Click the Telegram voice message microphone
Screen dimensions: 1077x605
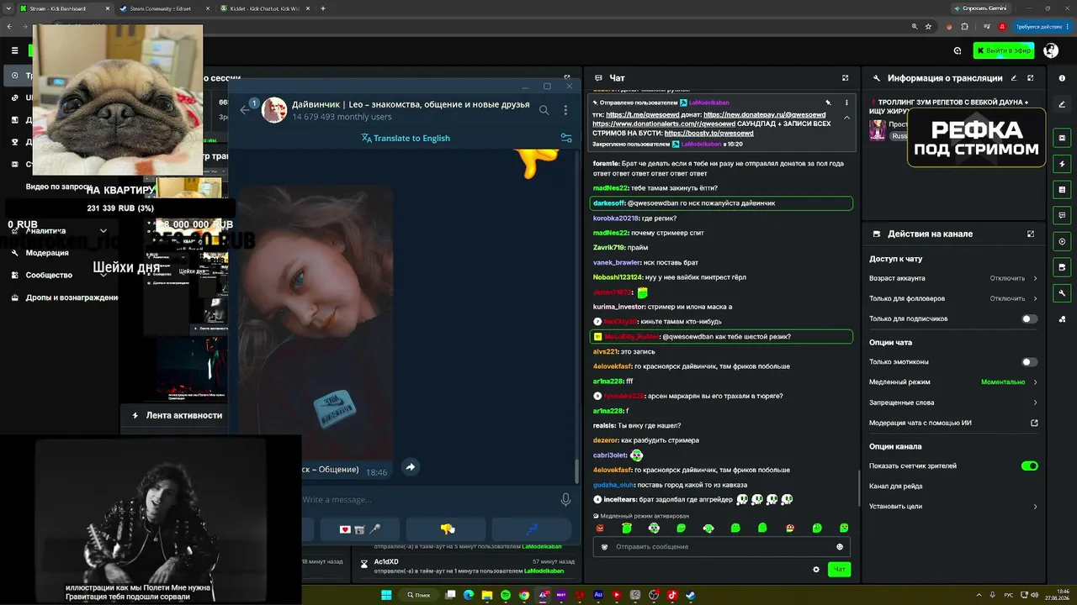(566, 499)
